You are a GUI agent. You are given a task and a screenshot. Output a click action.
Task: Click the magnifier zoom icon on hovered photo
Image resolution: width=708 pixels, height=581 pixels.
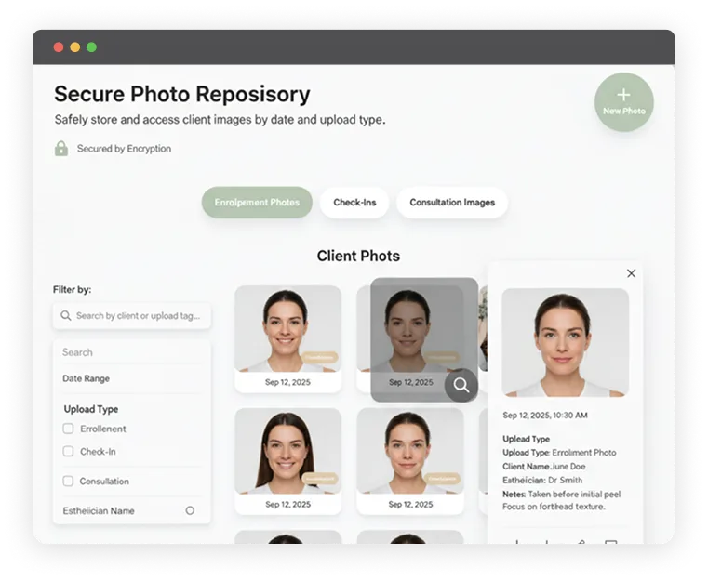tap(461, 385)
